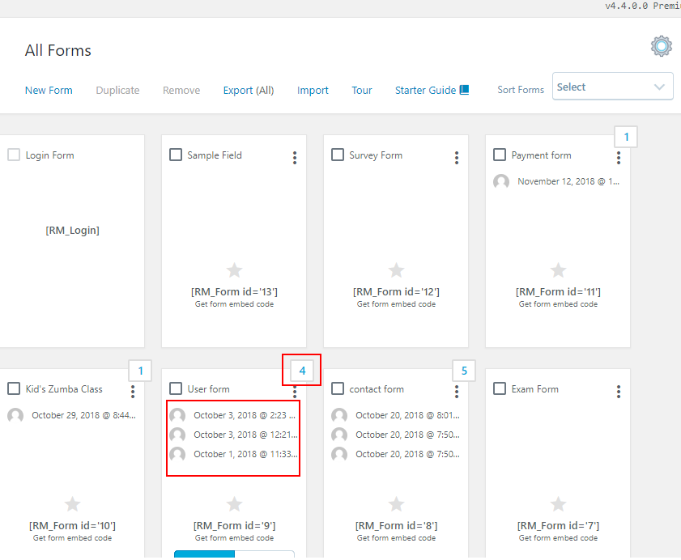Click the submission count badge 5 on contact form
The image size is (681, 560).
[x=464, y=371]
